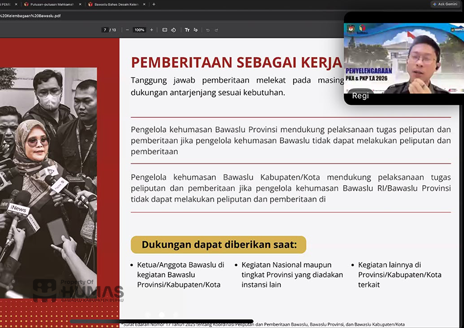Close the Bawaslu Bahas Desain Kelem tab
The width and height of the screenshot is (464, 328).
pos(144,5)
